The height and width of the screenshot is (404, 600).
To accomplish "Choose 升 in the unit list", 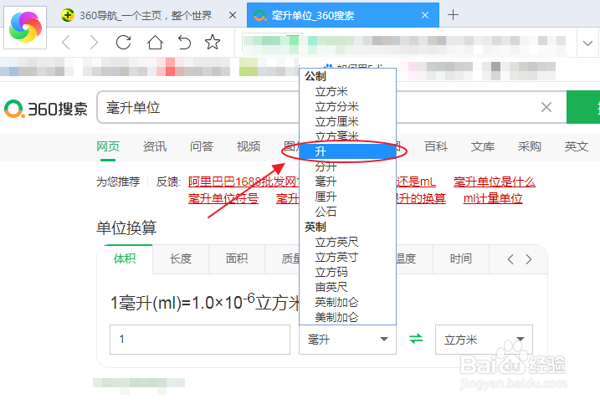I will click(x=347, y=151).
